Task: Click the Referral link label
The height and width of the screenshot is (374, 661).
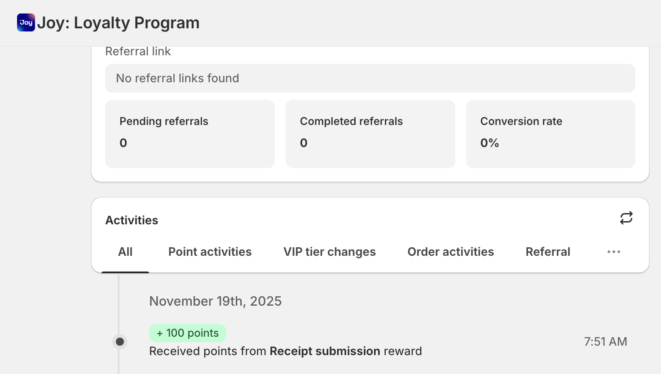Action: click(138, 51)
